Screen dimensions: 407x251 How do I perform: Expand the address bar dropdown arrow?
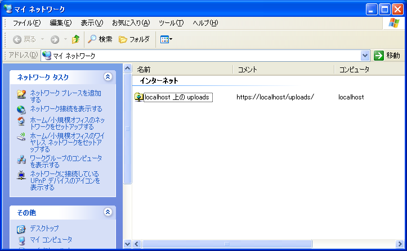[x=365, y=56]
